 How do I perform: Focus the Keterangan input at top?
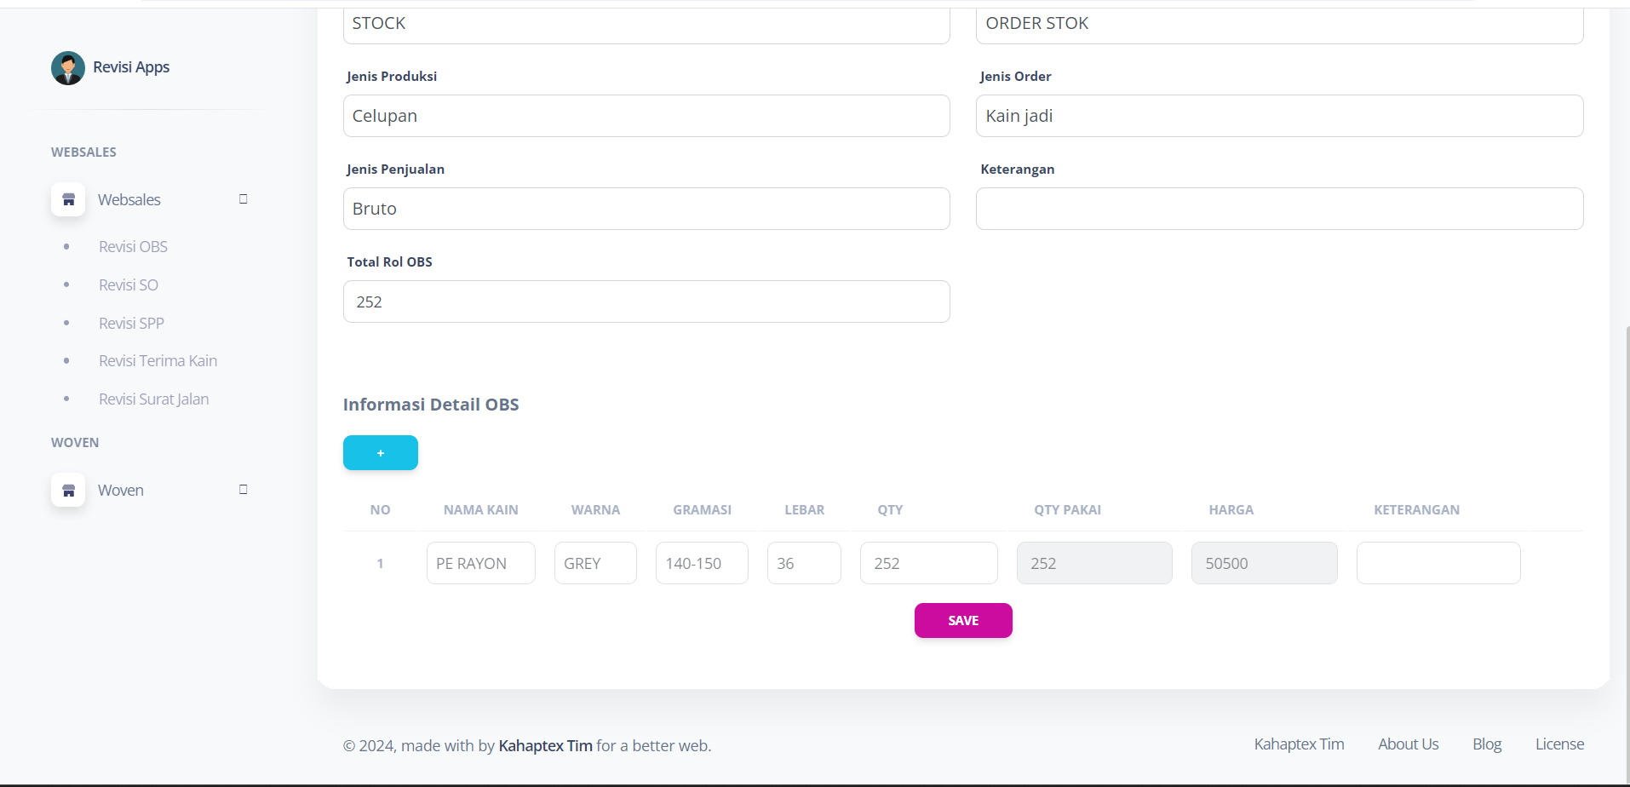tap(1279, 209)
